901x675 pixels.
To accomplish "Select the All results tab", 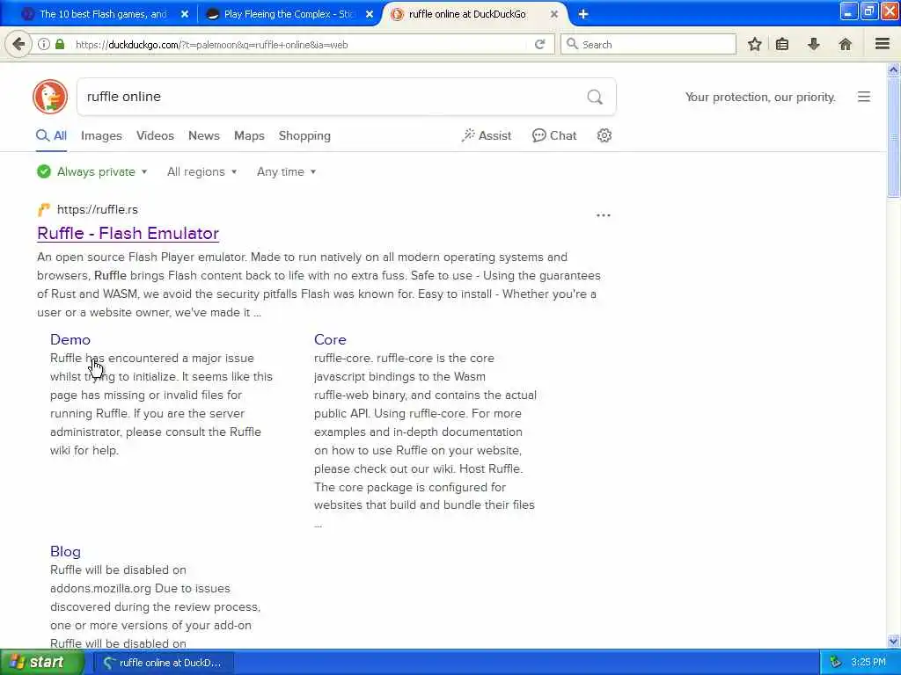I will point(51,135).
